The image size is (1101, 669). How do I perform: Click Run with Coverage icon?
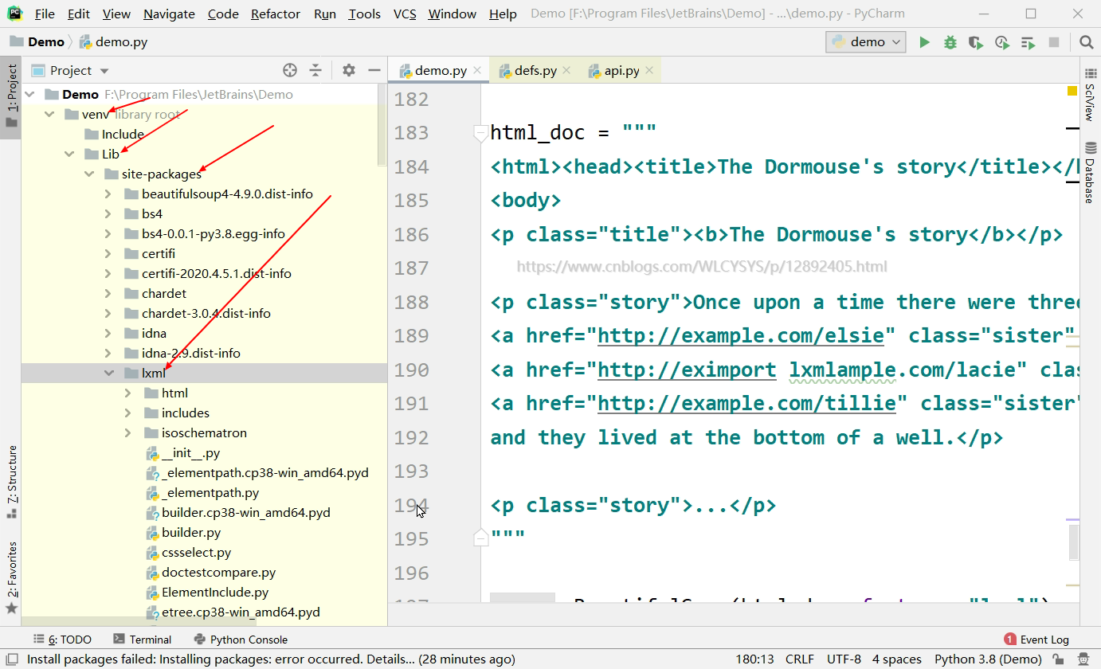pyautogui.click(x=975, y=42)
